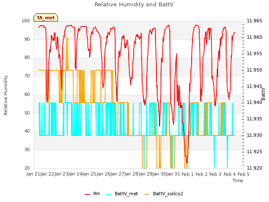Click the chart title Relative Humidity and BattV
Viewport: 269px width, 202px height.
click(x=134, y=5)
